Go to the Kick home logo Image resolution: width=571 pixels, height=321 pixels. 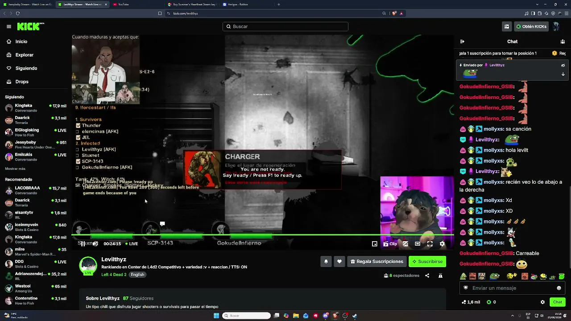coord(30,27)
